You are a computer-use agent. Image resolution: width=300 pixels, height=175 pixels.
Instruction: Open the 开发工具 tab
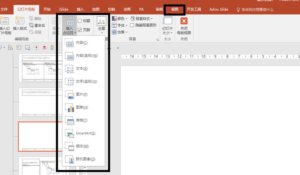click(194, 9)
